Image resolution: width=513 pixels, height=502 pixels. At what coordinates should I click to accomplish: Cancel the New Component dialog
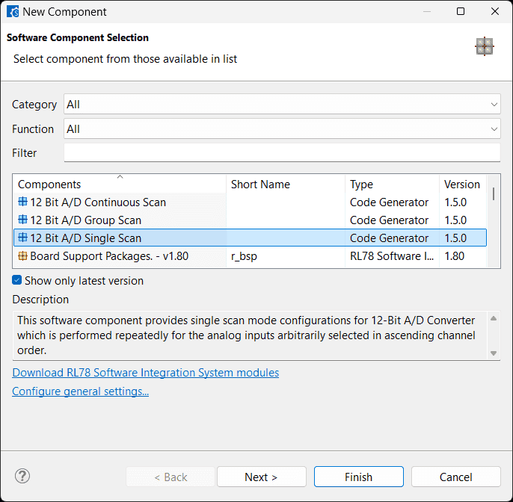coord(455,477)
